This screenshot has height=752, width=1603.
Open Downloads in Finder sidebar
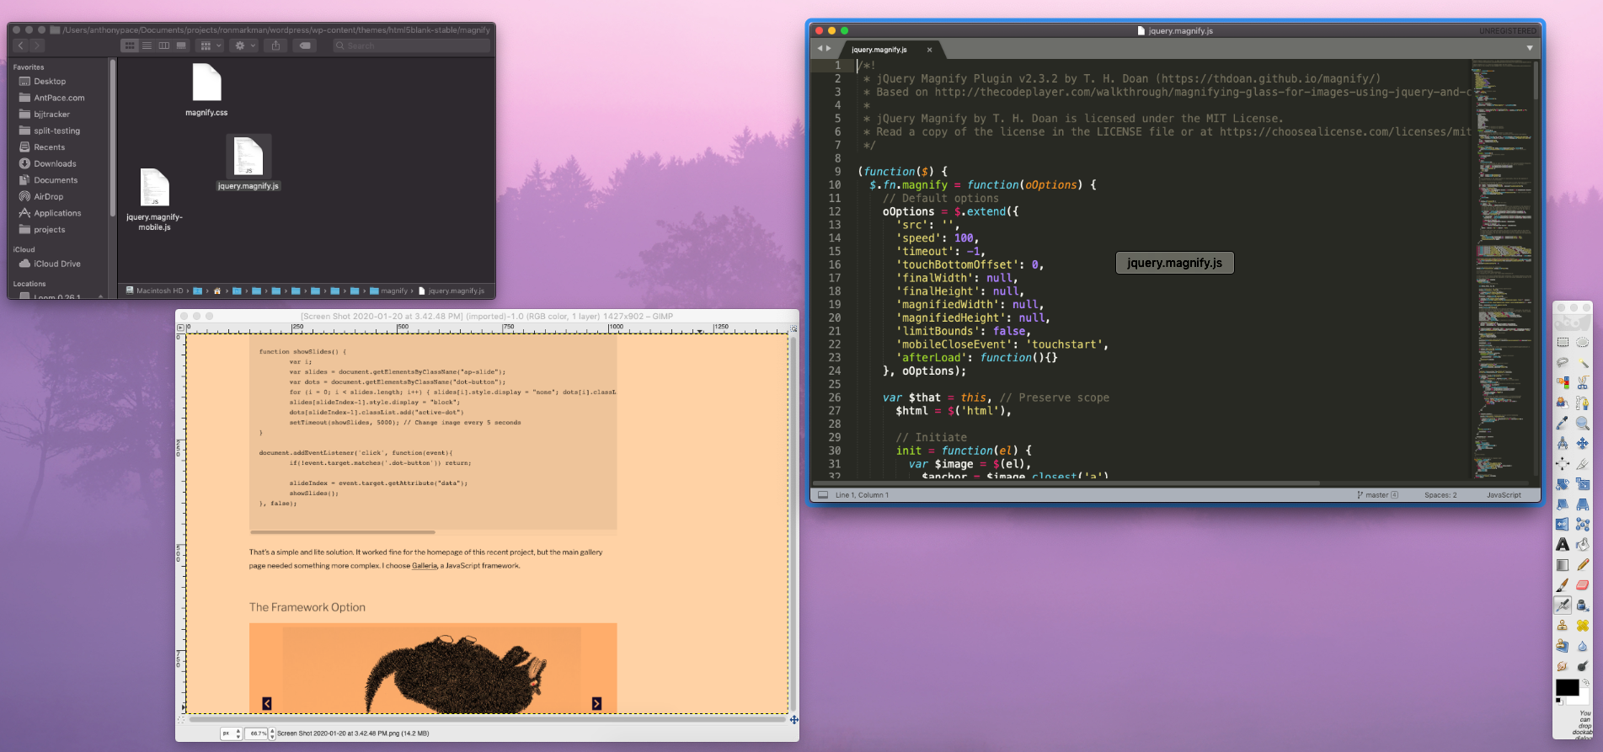pyautogui.click(x=55, y=163)
